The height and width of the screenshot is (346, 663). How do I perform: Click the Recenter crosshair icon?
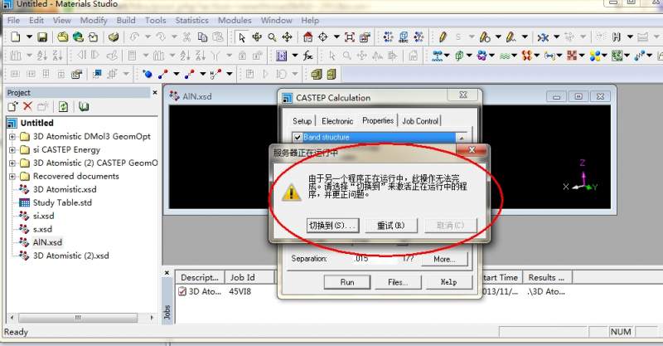(x=323, y=37)
